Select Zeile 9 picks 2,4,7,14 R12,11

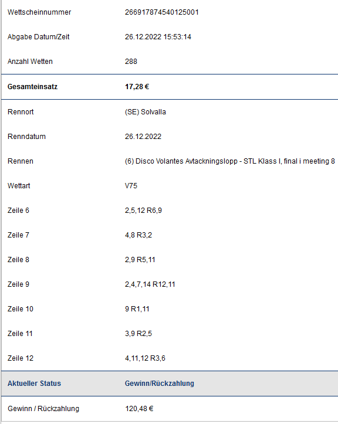[150, 284]
